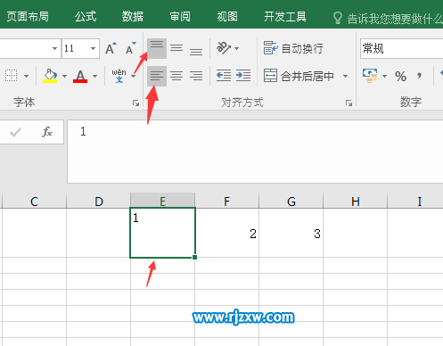
Task: Toggle Middle Align for the cell
Action: pyautogui.click(x=176, y=48)
